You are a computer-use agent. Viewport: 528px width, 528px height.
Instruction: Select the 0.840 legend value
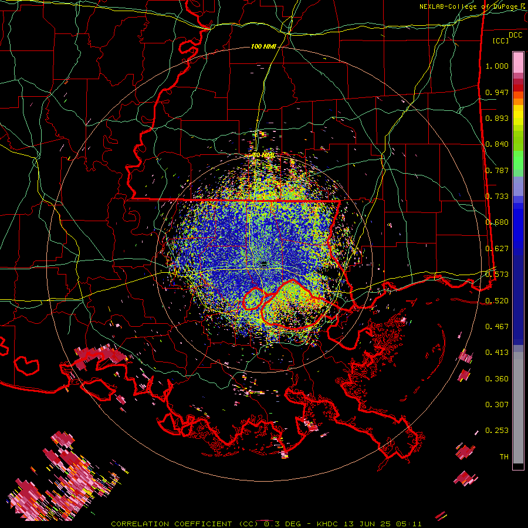coord(497,144)
